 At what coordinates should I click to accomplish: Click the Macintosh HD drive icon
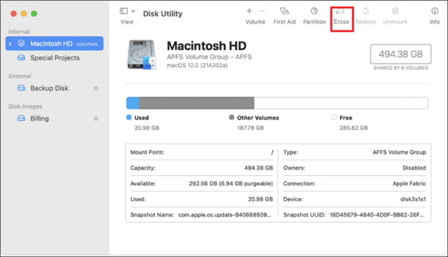pyautogui.click(x=142, y=55)
